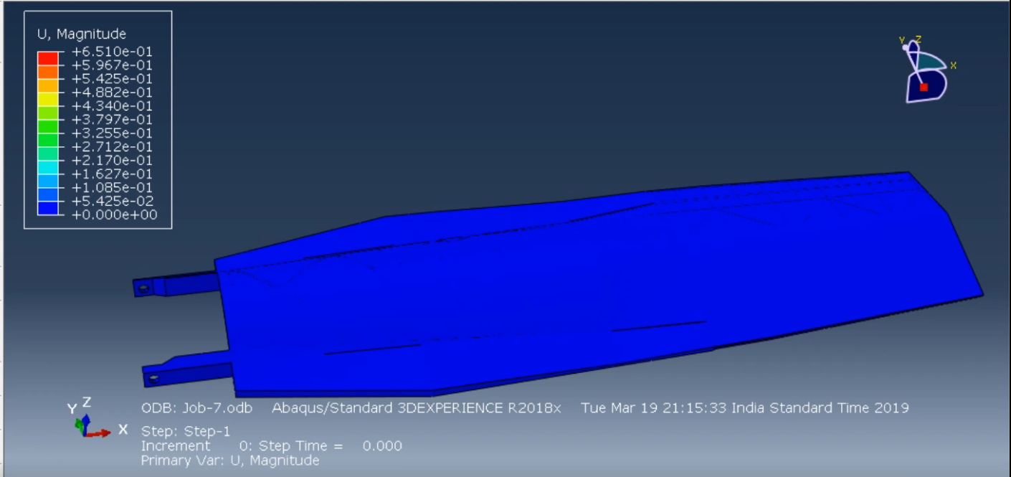Click the legend title U, Magnitude
The image size is (1011, 477).
[x=82, y=34]
